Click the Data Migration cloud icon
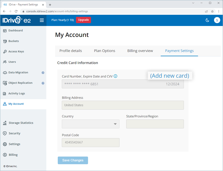The width and height of the screenshot is (223, 171). (x=5, y=73)
